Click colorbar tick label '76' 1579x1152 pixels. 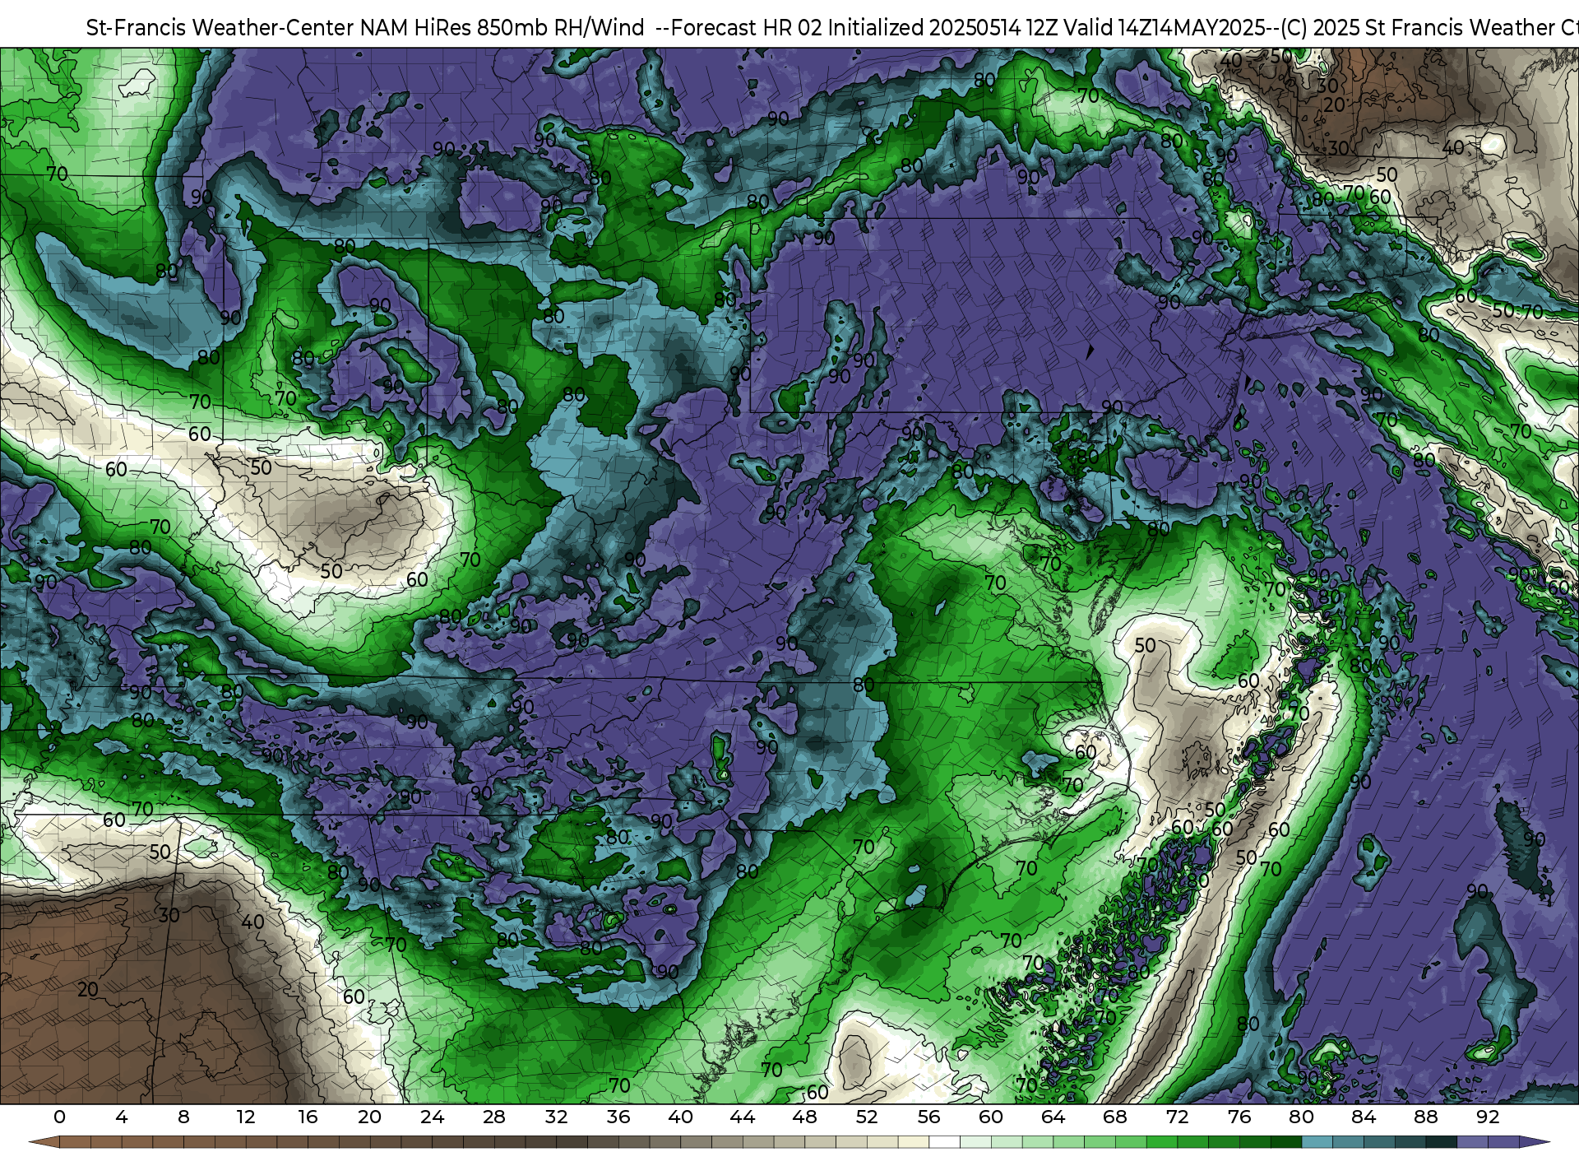point(1239,1117)
